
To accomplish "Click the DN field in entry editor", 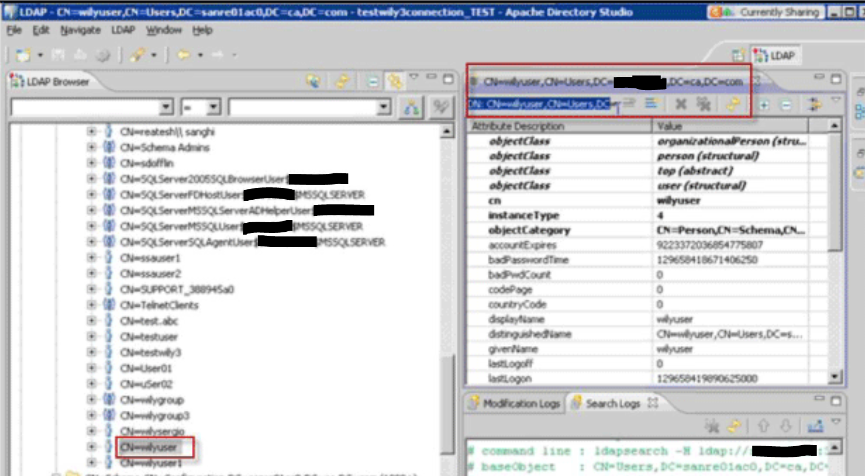I will (539, 104).
